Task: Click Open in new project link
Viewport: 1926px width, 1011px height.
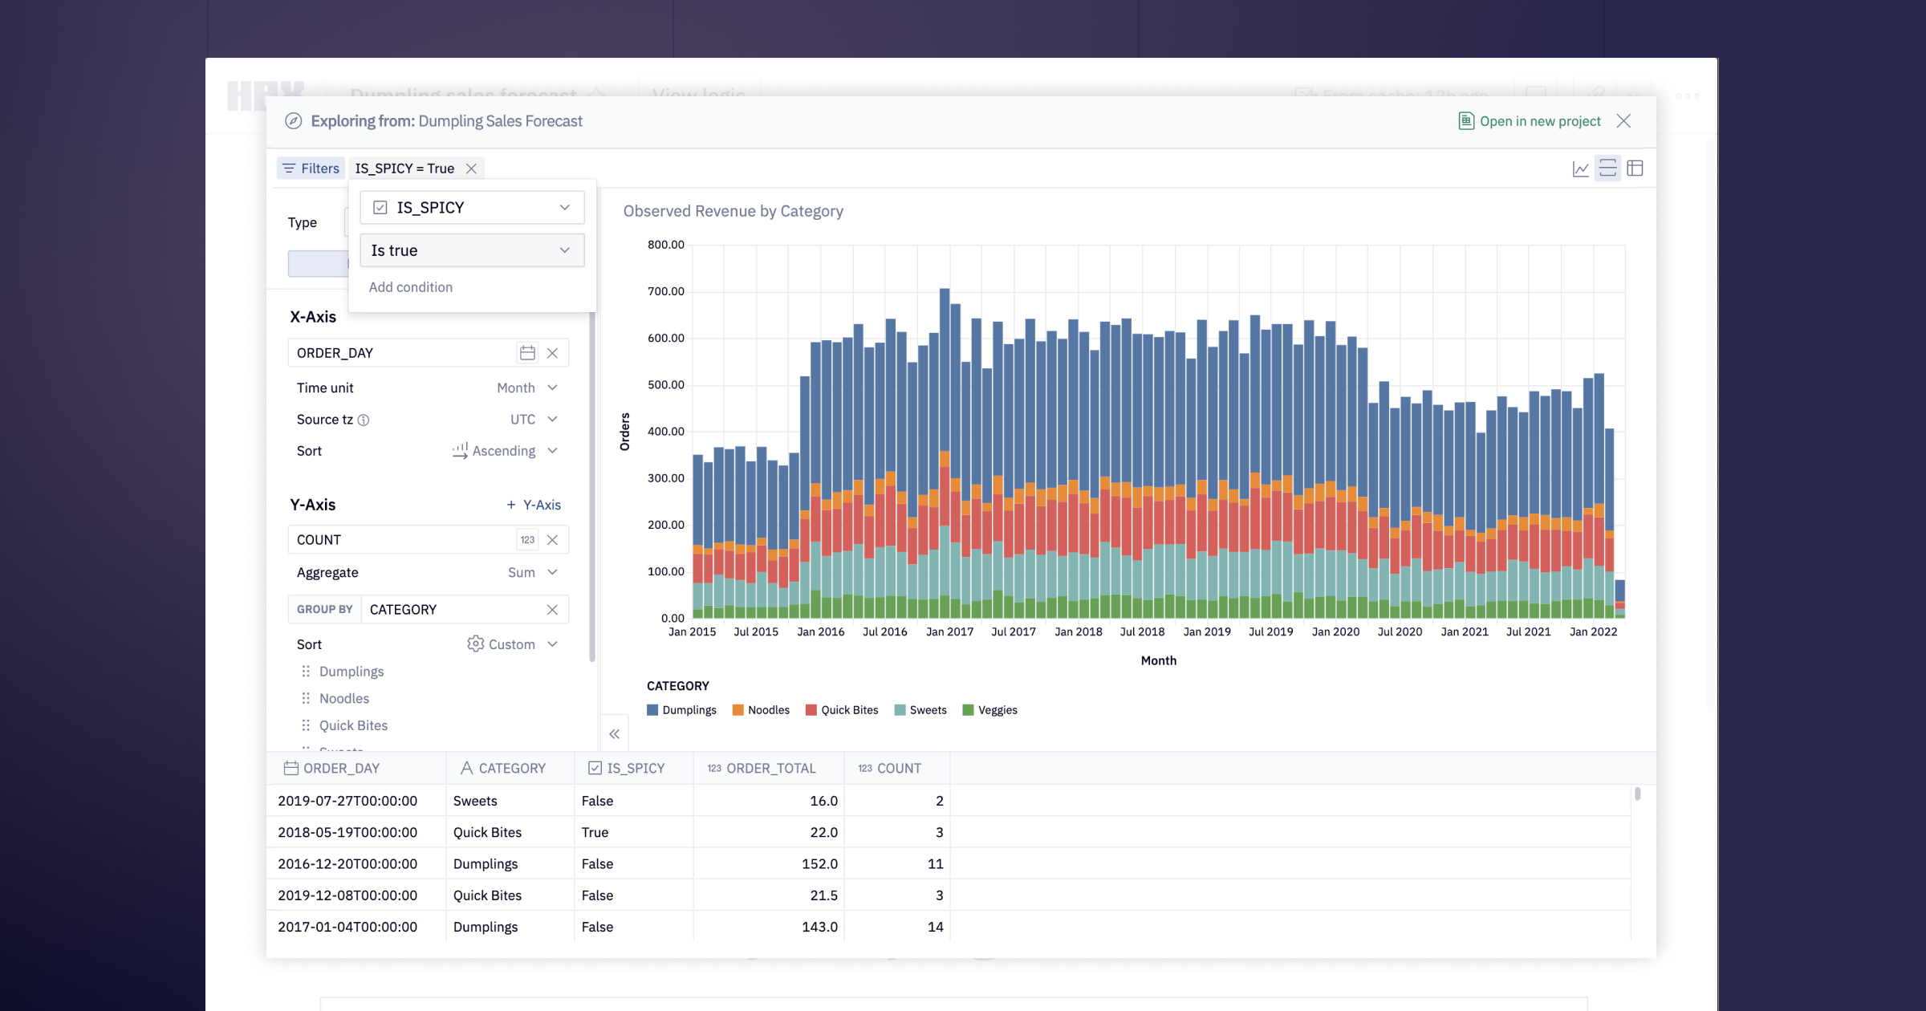Action: [1530, 121]
